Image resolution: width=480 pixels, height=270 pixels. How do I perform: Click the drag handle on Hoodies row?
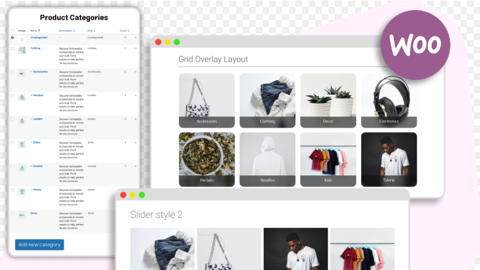pyautogui.click(x=136, y=95)
